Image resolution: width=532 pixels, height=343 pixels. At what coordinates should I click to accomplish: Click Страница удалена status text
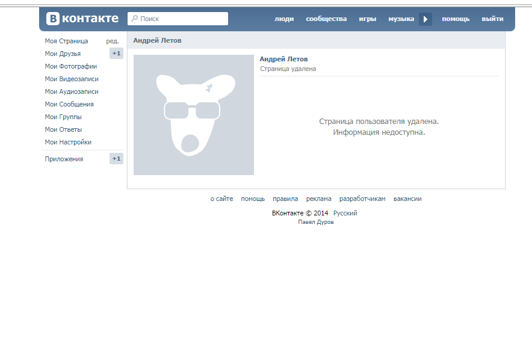point(288,69)
